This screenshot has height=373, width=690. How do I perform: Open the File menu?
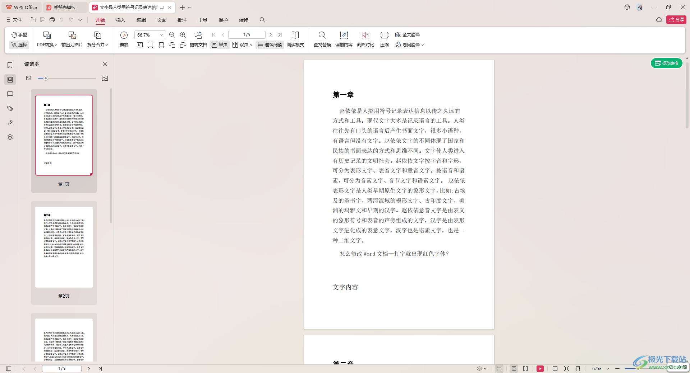tap(14, 20)
